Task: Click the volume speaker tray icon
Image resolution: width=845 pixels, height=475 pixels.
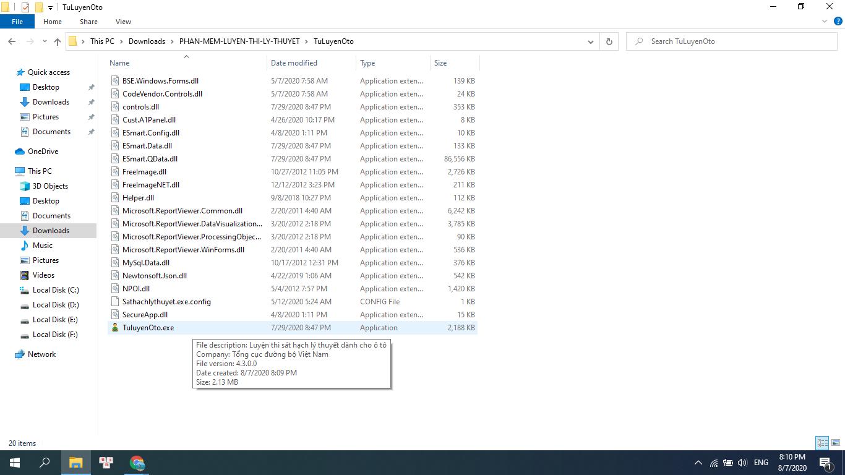Action: tap(742, 463)
